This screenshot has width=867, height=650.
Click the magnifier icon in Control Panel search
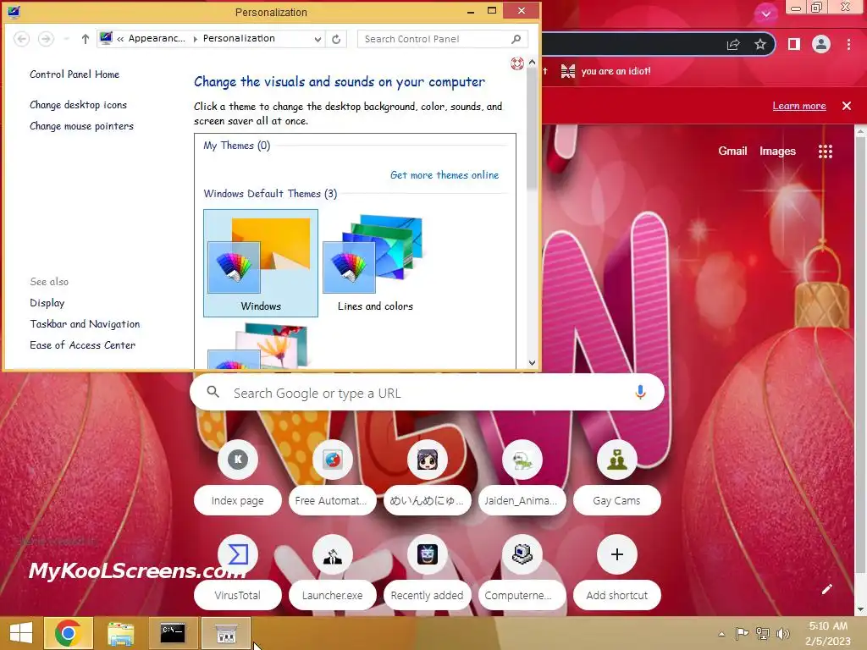point(516,39)
